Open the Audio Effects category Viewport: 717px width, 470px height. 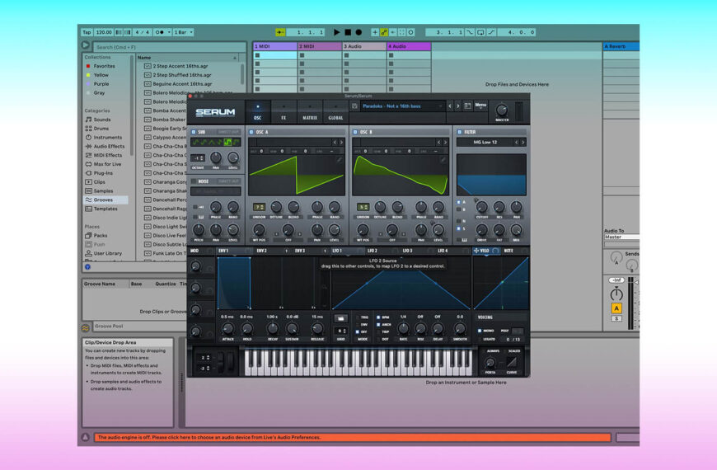pyautogui.click(x=109, y=147)
